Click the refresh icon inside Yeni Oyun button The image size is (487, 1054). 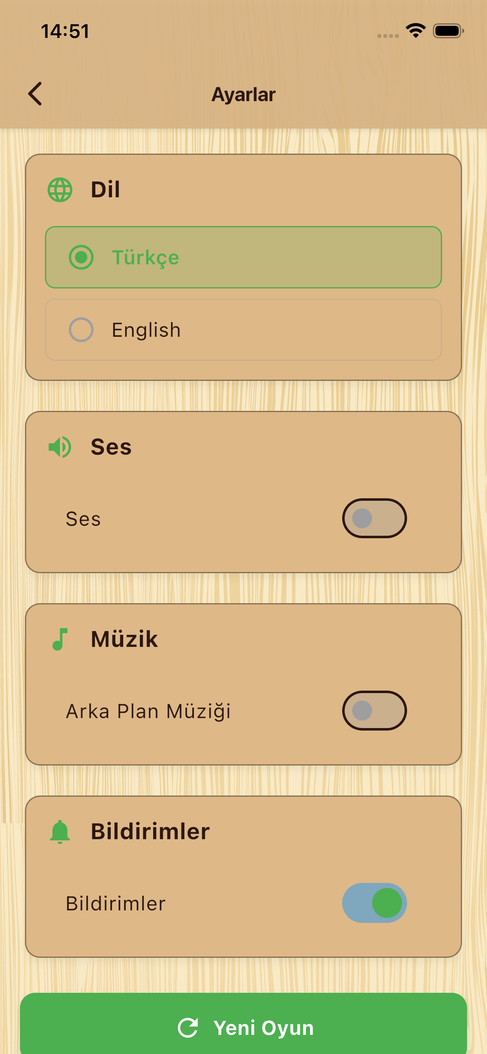[x=188, y=1027]
